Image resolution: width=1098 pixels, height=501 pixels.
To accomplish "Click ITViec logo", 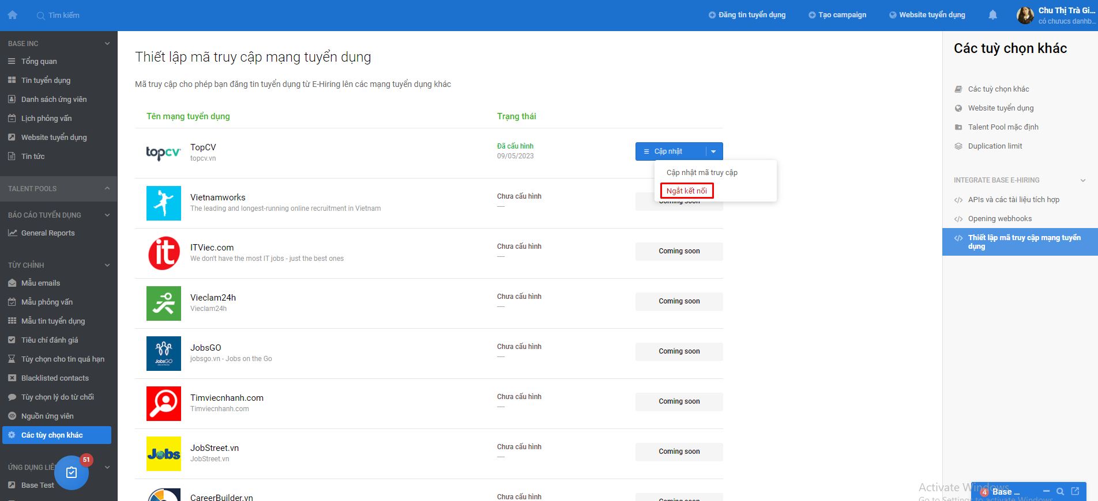I will coord(164,253).
